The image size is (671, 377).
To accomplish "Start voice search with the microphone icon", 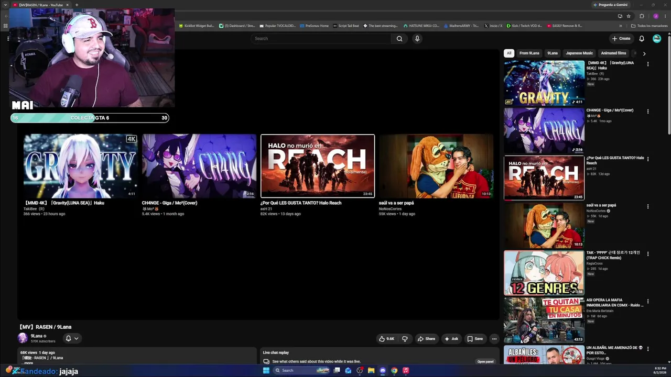I will pyautogui.click(x=417, y=39).
